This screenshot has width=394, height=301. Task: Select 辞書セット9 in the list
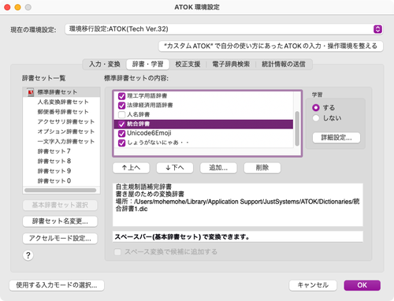tap(61, 171)
